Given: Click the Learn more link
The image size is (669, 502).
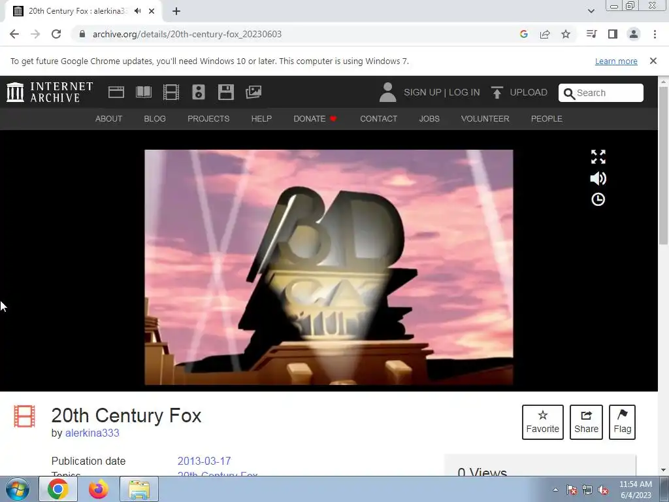Looking at the screenshot, I should (x=616, y=61).
